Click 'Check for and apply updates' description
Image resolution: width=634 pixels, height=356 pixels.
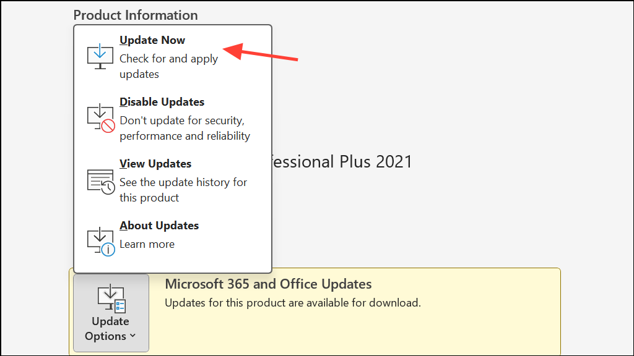[168, 66]
